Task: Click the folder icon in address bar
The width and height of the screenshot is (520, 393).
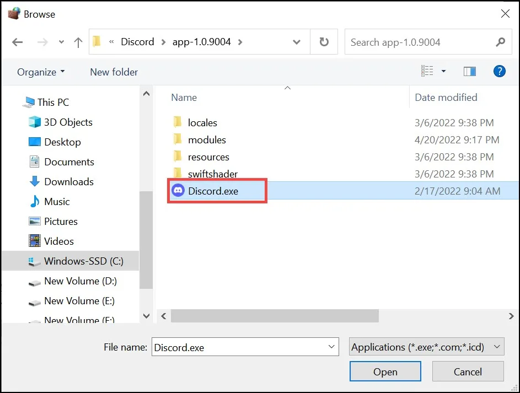Action: coord(97,41)
